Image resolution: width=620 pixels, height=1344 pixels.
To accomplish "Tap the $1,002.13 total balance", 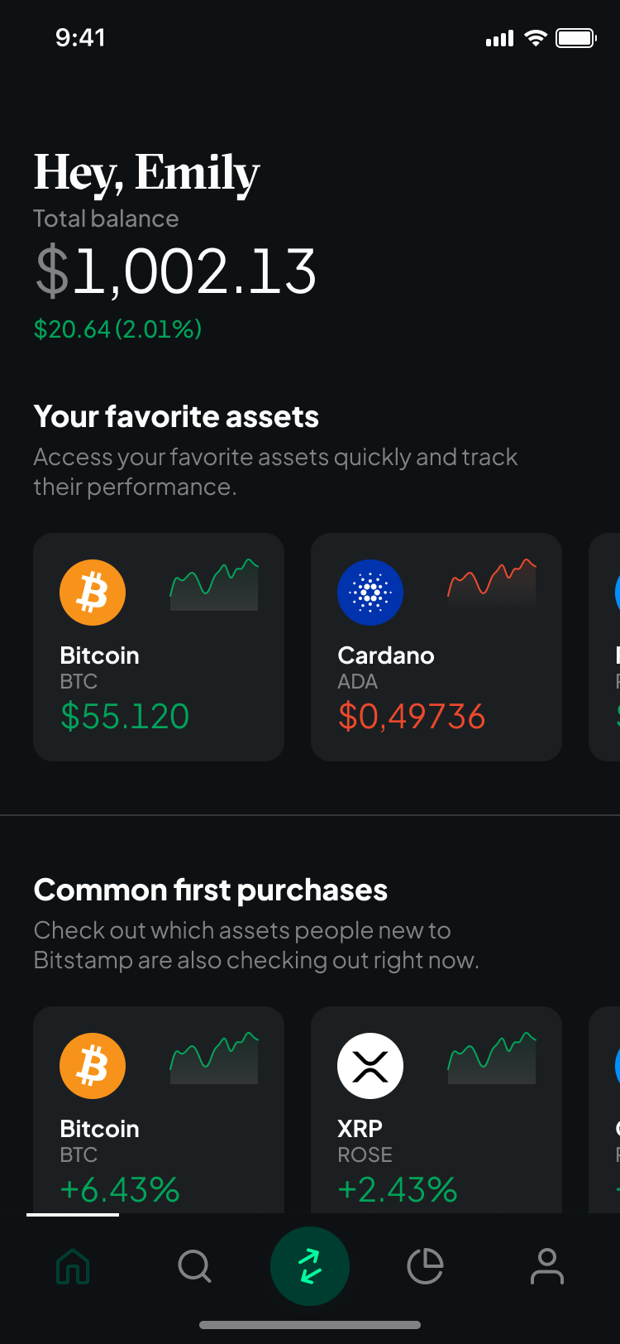I will coord(175,271).
